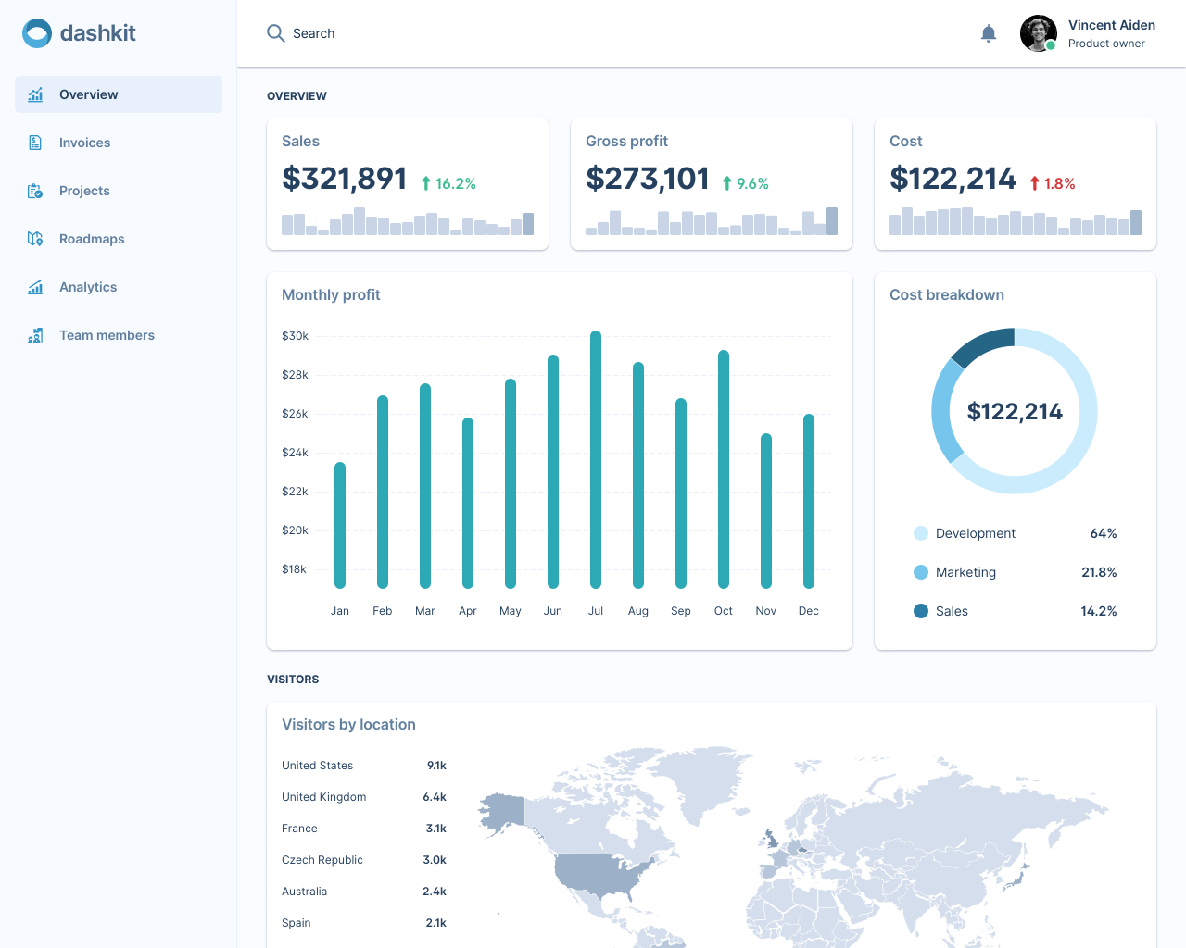1186x948 pixels.
Task: Click the Gross profit green up arrow
Action: click(x=727, y=183)
